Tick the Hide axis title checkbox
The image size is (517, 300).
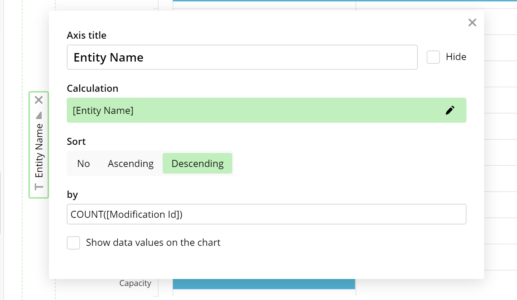click(433, 57)
